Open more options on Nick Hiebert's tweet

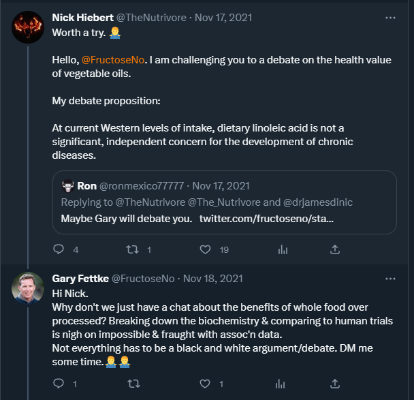390,18
